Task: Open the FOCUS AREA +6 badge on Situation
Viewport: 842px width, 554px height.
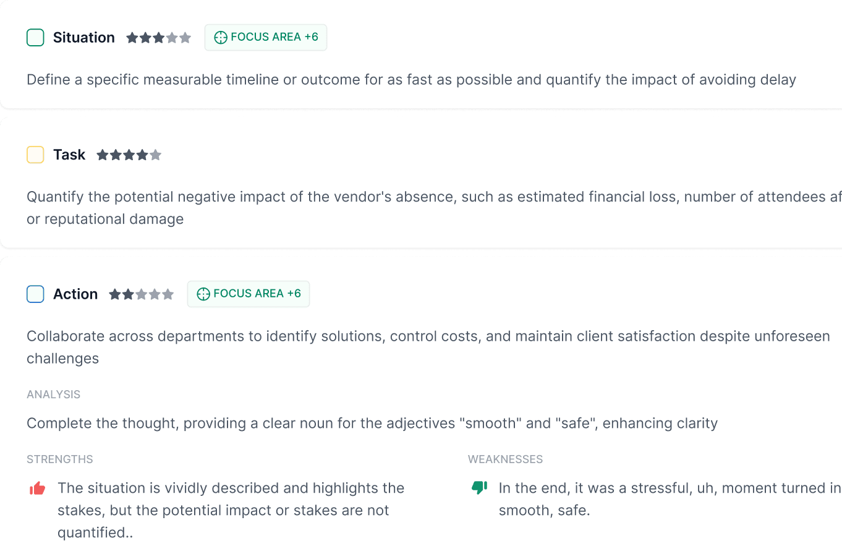Action: 266,37
